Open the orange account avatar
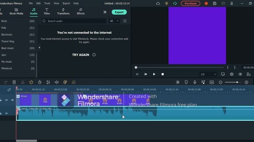The image size is (254, 142). coord(206,4)
